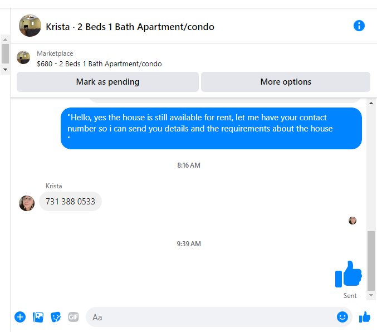Click the phone number message bubble
Image resolution: width=377 pixels, height=332 pixels.
(x=70, y=201)
